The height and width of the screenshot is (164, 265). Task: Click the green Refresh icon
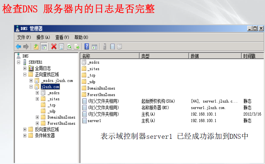(69, 47)
